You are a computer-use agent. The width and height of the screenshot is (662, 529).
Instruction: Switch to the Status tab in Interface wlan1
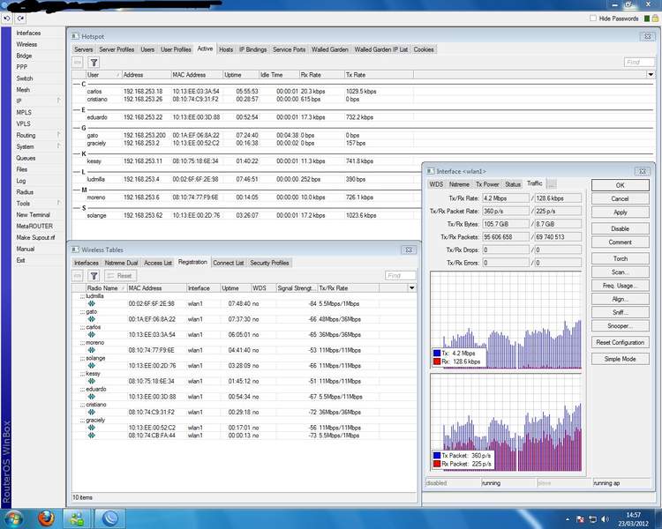click(513, 184)
